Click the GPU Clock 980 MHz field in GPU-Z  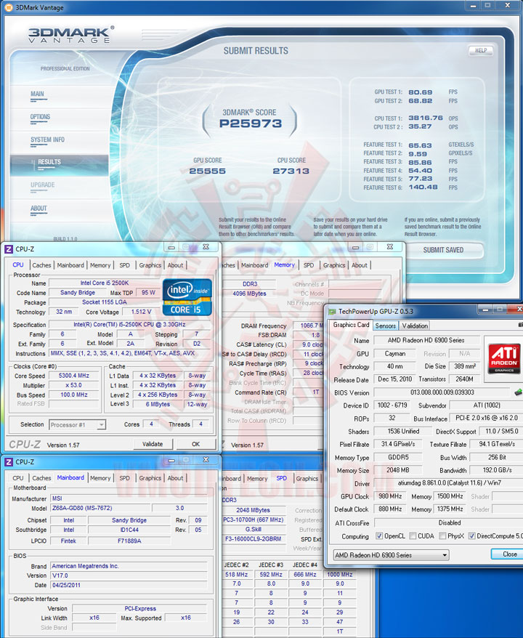pos(390,496)
